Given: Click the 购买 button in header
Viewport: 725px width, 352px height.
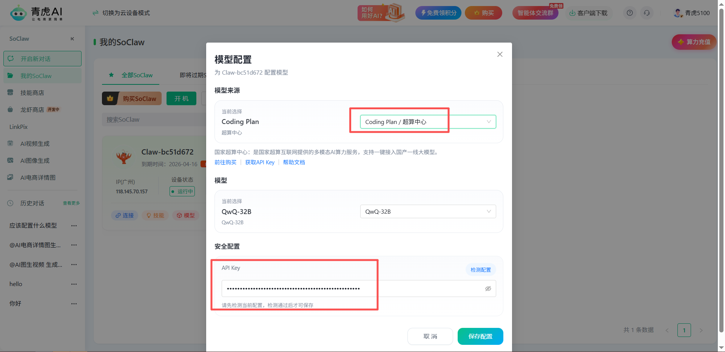Looking at the screenshot, I should (x=483, y=13).
